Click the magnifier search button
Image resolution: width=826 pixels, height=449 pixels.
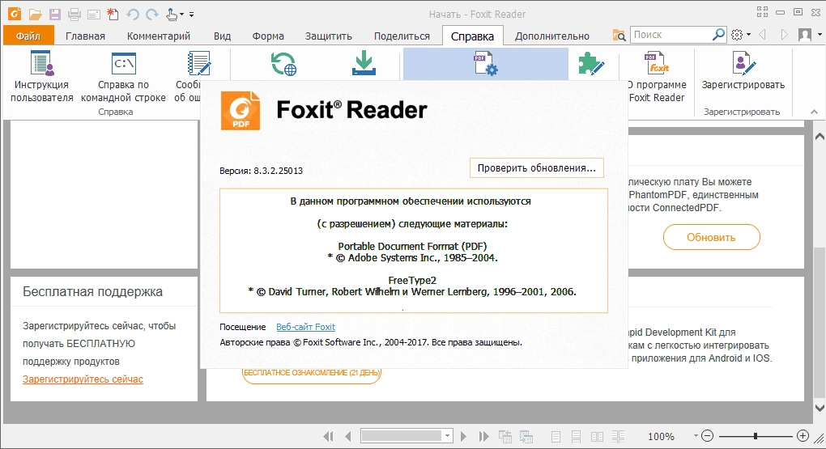point(718,35)
